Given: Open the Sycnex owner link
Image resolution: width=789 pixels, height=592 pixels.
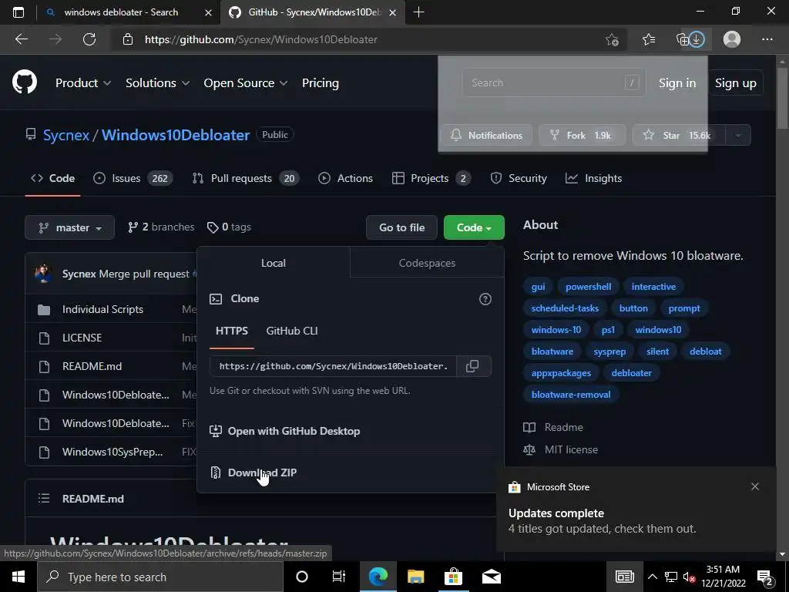Looking at the screenshot, I should click(x=66, y=135).
